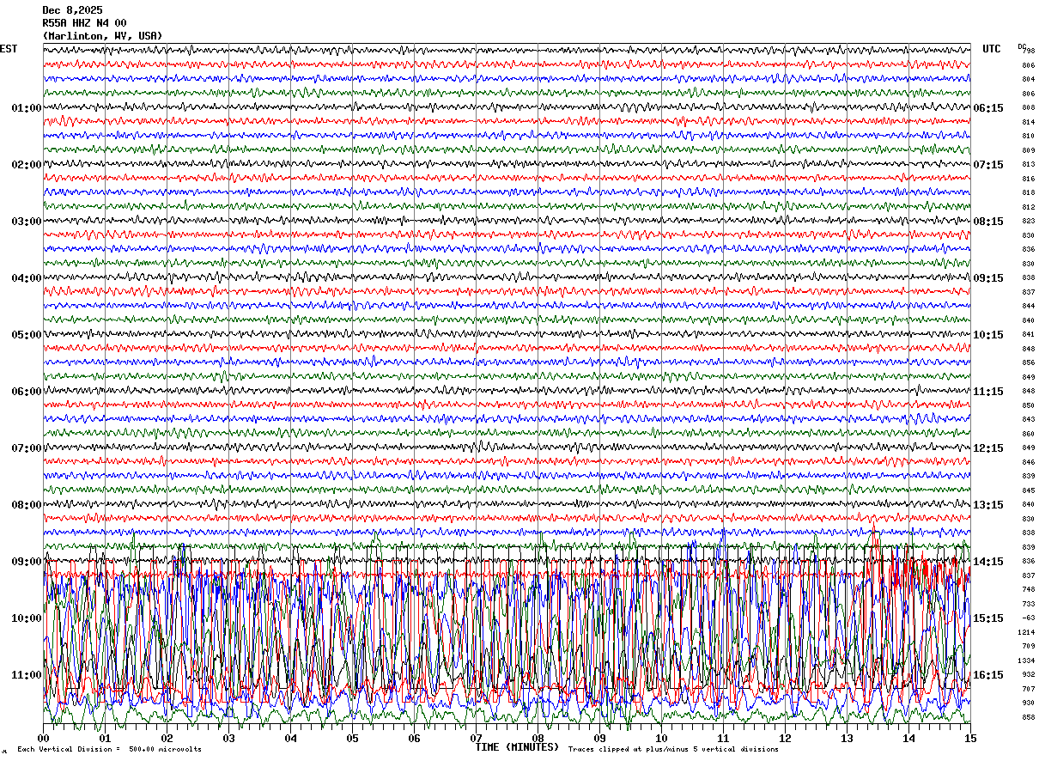Click the '09:15' UTC time label
1039x761 pixels.
(987, 278)
